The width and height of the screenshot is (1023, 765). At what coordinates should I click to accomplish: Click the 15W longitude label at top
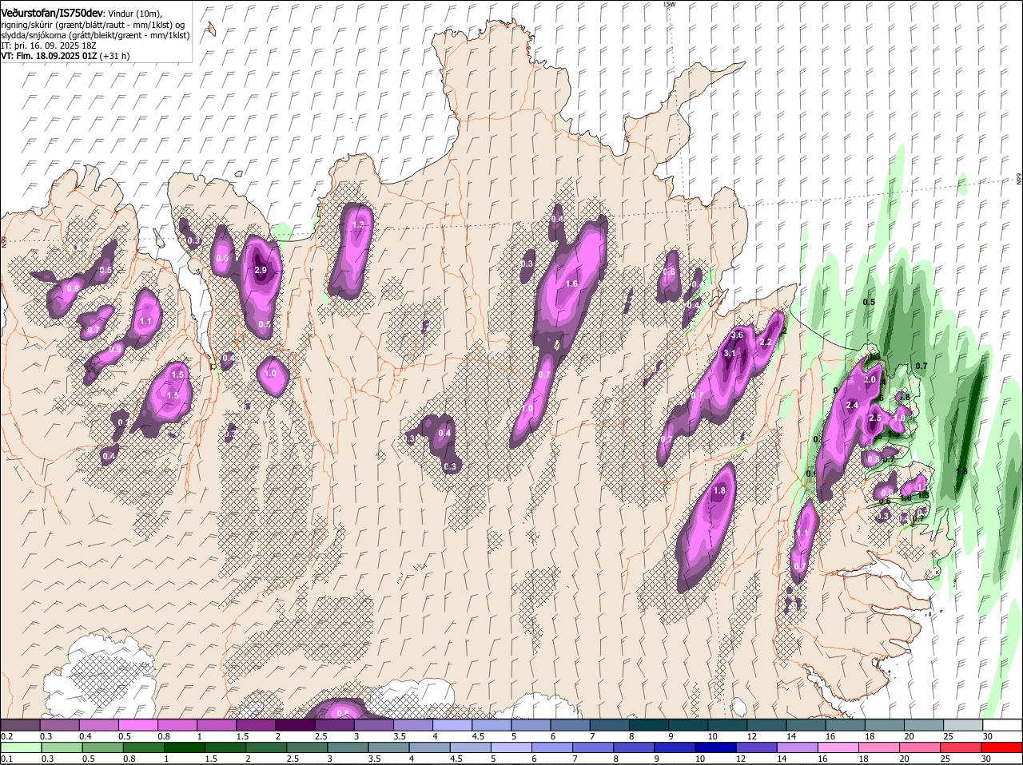(669, 4)
